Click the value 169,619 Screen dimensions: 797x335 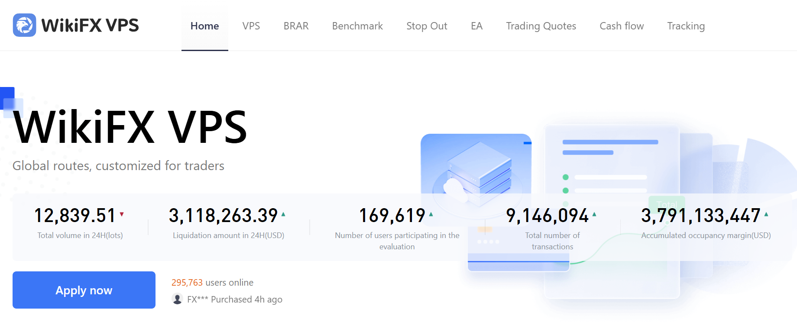(x=392, y=216)
